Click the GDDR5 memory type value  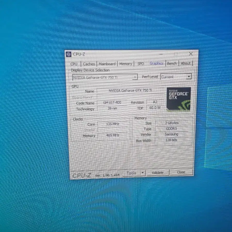coord(171,129)
